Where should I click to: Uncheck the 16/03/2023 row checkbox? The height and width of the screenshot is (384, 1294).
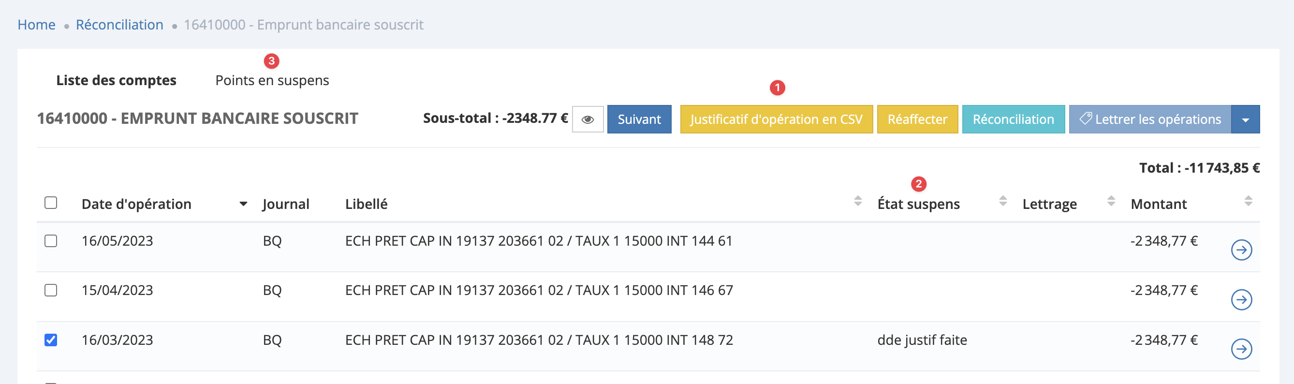[x=51, y=340]
